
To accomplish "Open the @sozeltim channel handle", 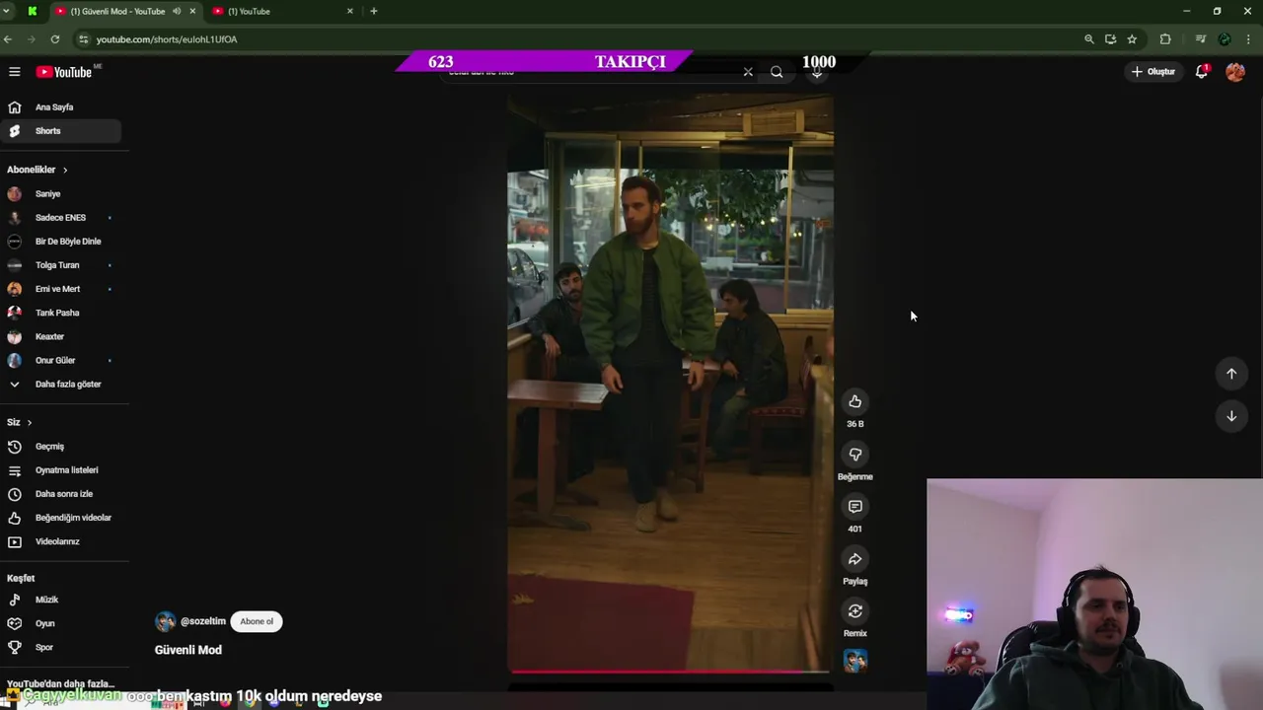I will coord(203,621).
